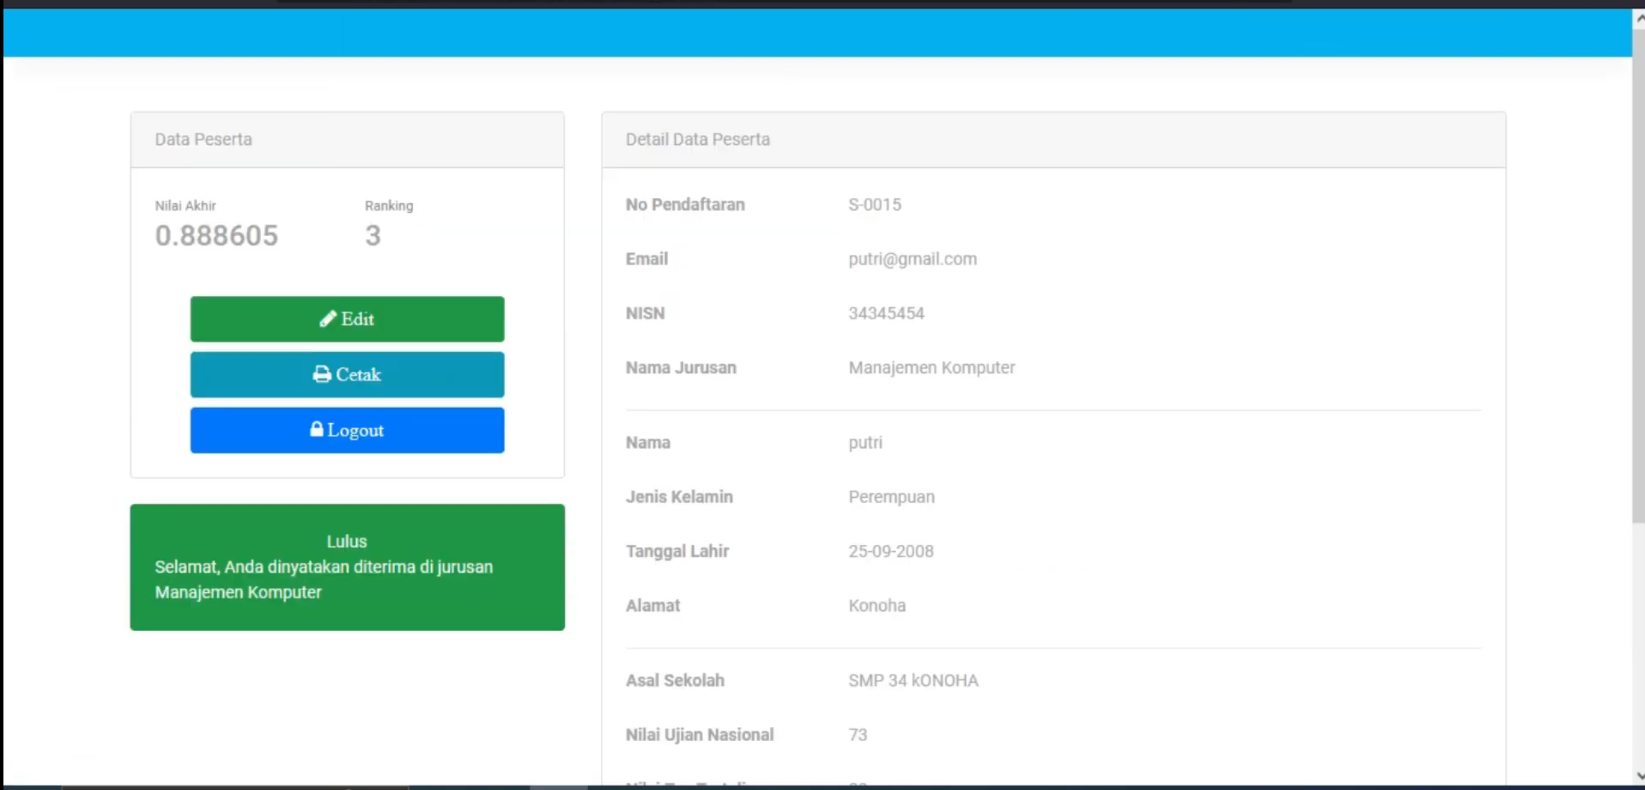The image size is (1645, 790).
Task: Click the scrollbar up arrow
Action: click(1639, 19)
